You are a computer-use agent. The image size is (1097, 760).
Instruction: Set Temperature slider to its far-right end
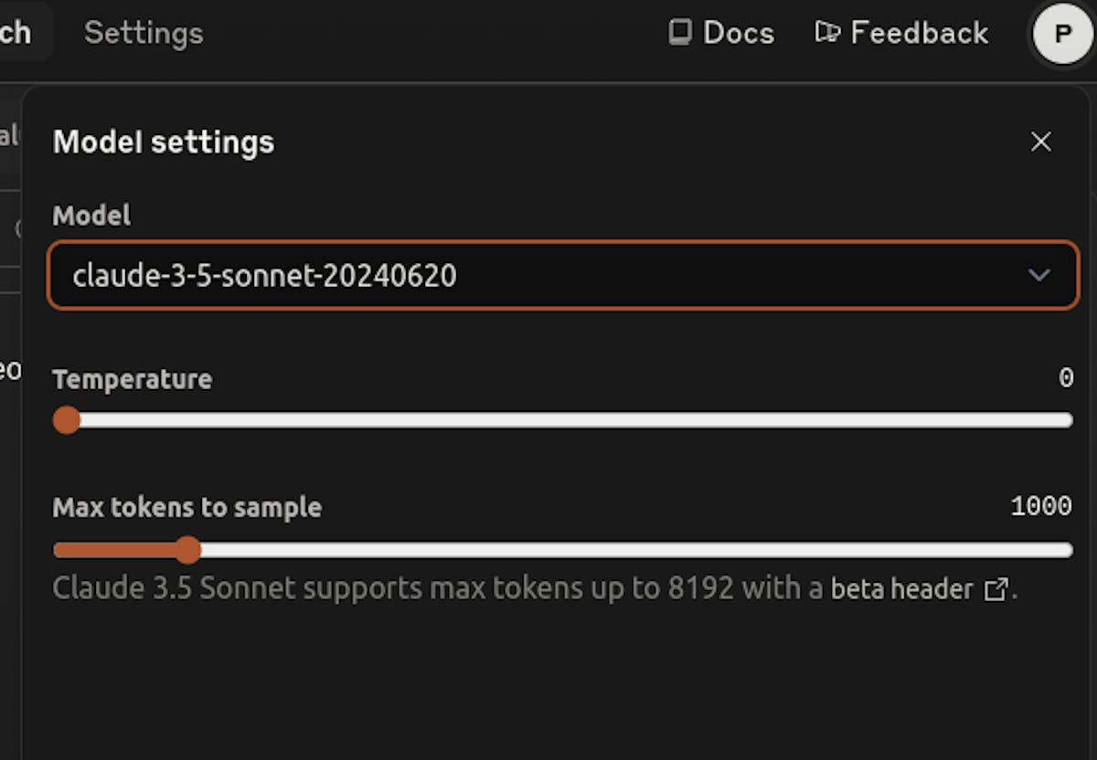(1070, 420)
